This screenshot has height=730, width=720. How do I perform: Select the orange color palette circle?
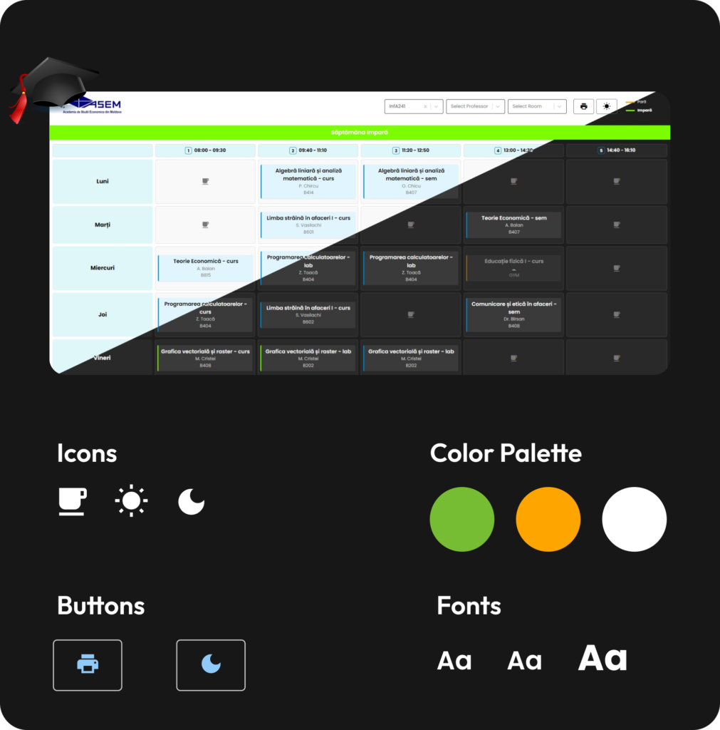[x=548, y=519]
